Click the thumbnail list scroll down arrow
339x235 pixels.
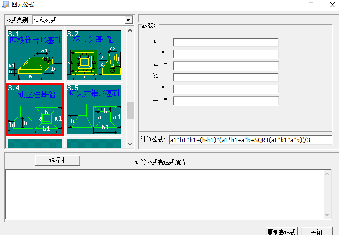coord(130,144)
